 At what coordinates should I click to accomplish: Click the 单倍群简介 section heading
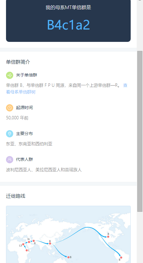pos(18,62)
